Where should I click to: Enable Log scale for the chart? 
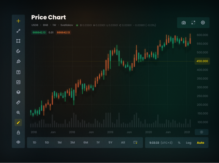[x=189, y=143]
